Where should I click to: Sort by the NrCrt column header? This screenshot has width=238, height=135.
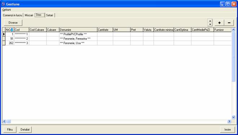coord(10,30)
